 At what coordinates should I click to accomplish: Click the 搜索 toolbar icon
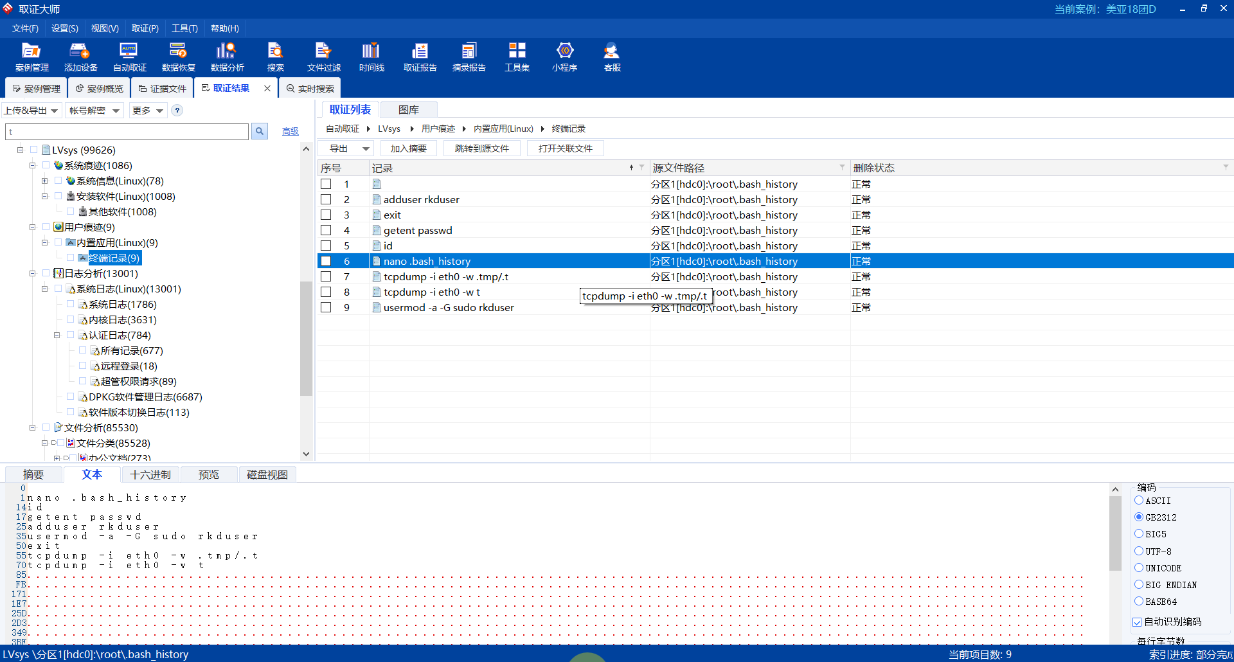(275, 57)
